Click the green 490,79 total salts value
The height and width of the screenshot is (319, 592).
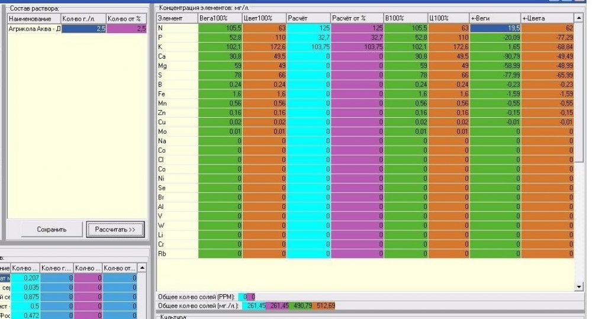pyautogui.click(x=301, y=305)
